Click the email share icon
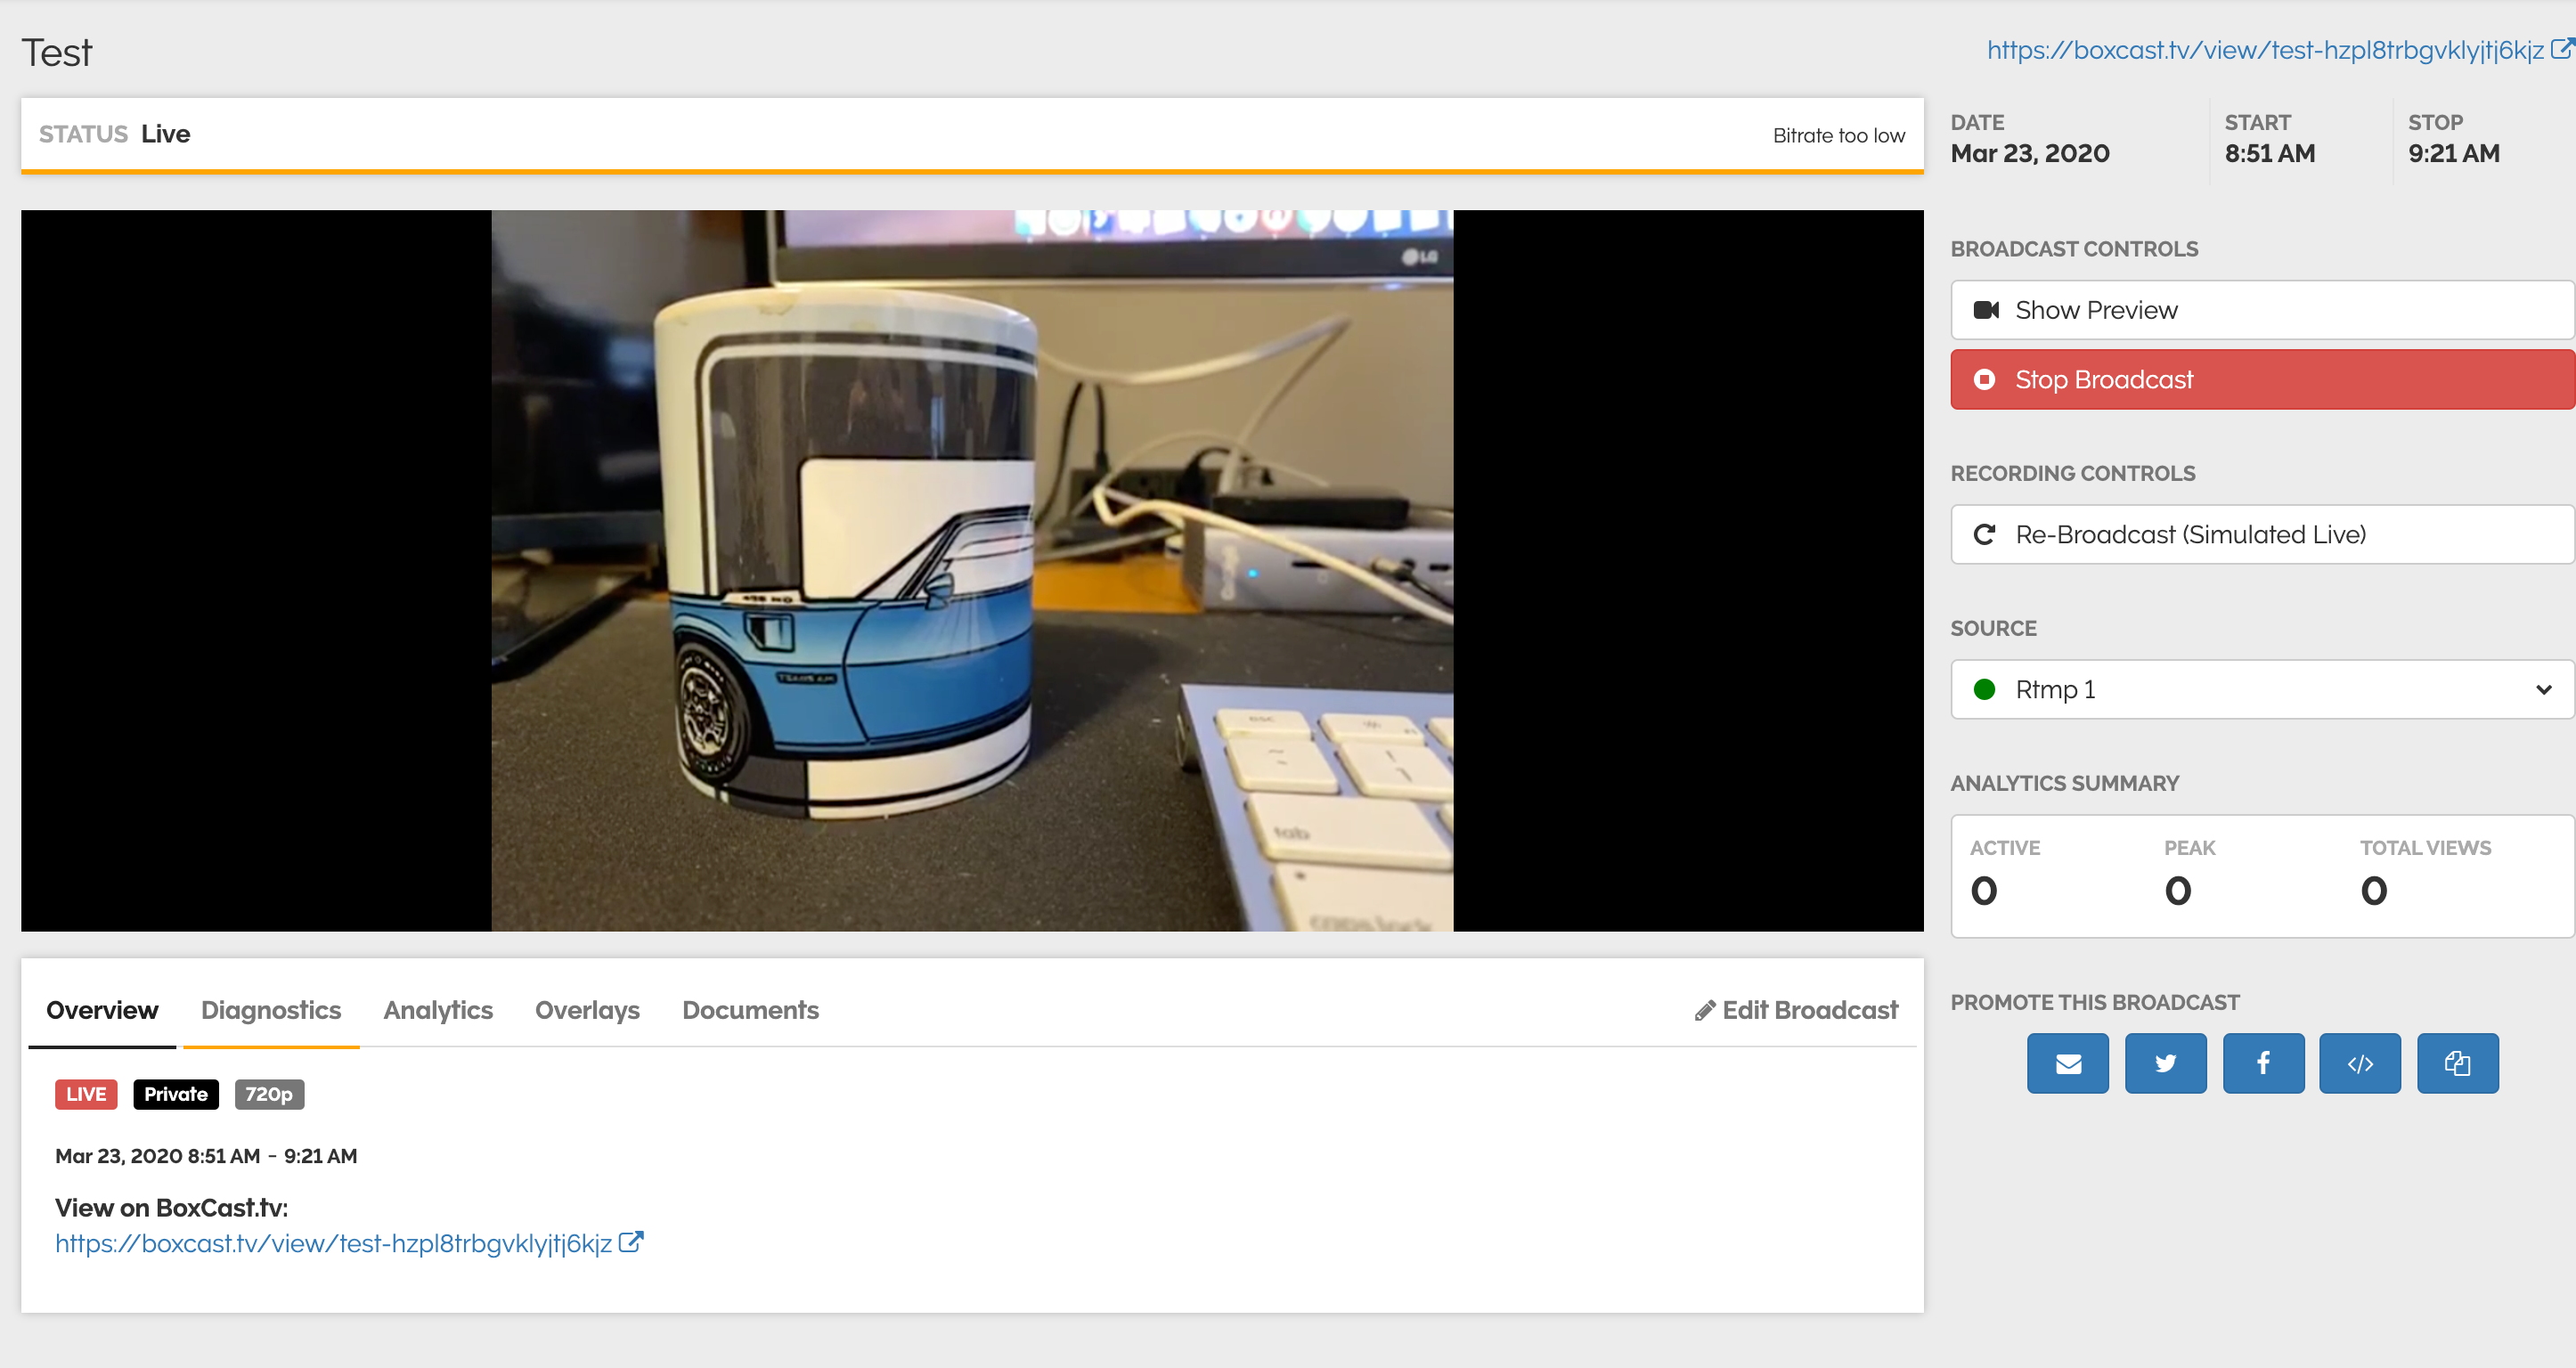 2067,1063
